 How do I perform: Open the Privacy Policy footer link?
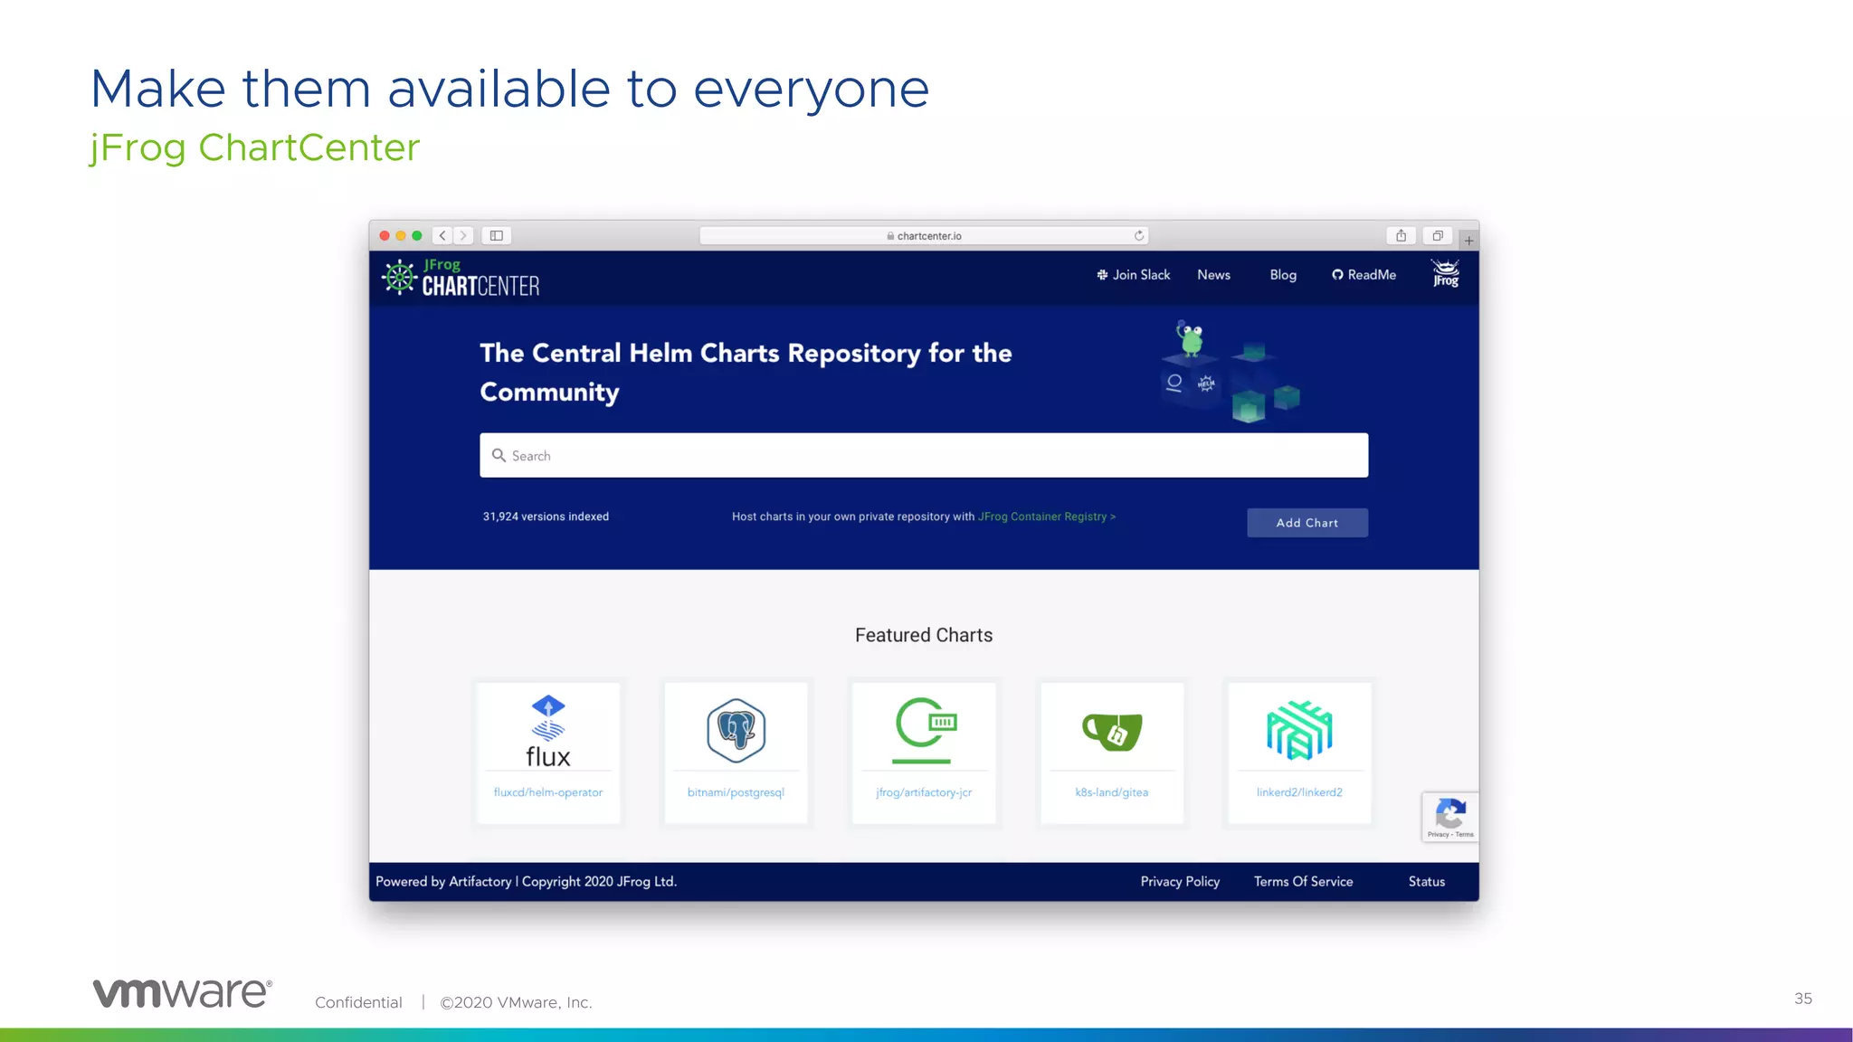tap(1180, 882)
